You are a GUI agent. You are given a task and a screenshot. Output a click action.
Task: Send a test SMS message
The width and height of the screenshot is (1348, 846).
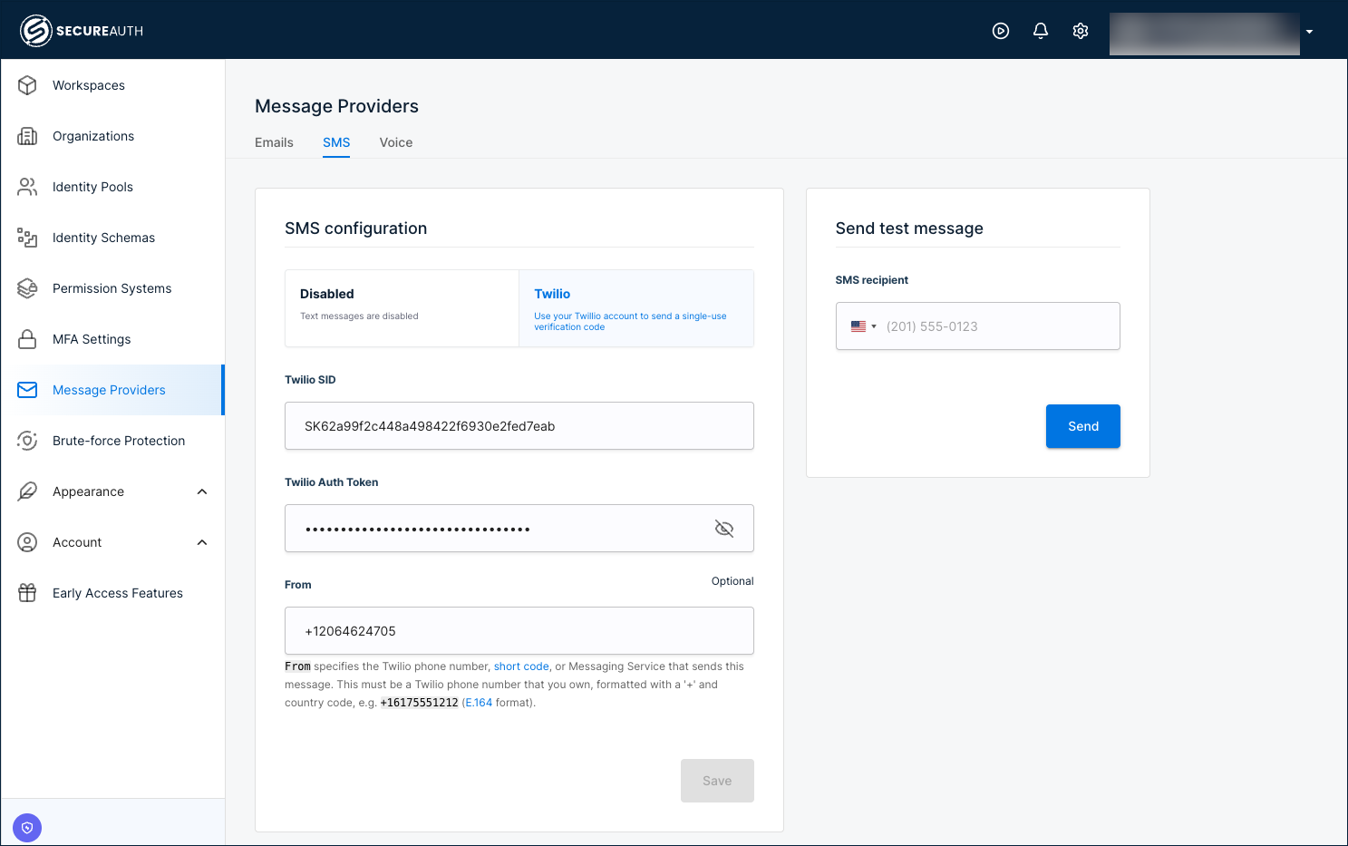pyautogui.click(x=1082, y=425)
